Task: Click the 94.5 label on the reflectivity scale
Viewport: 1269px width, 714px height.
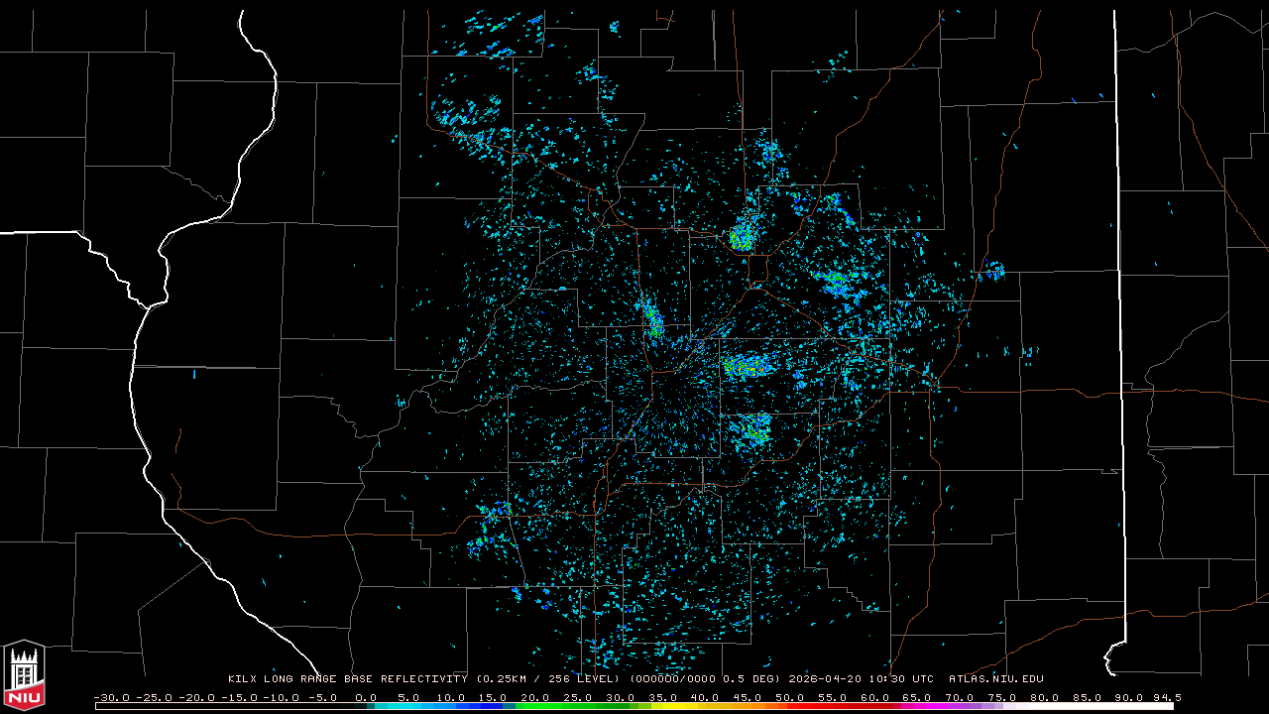Action: point(1166,697)
